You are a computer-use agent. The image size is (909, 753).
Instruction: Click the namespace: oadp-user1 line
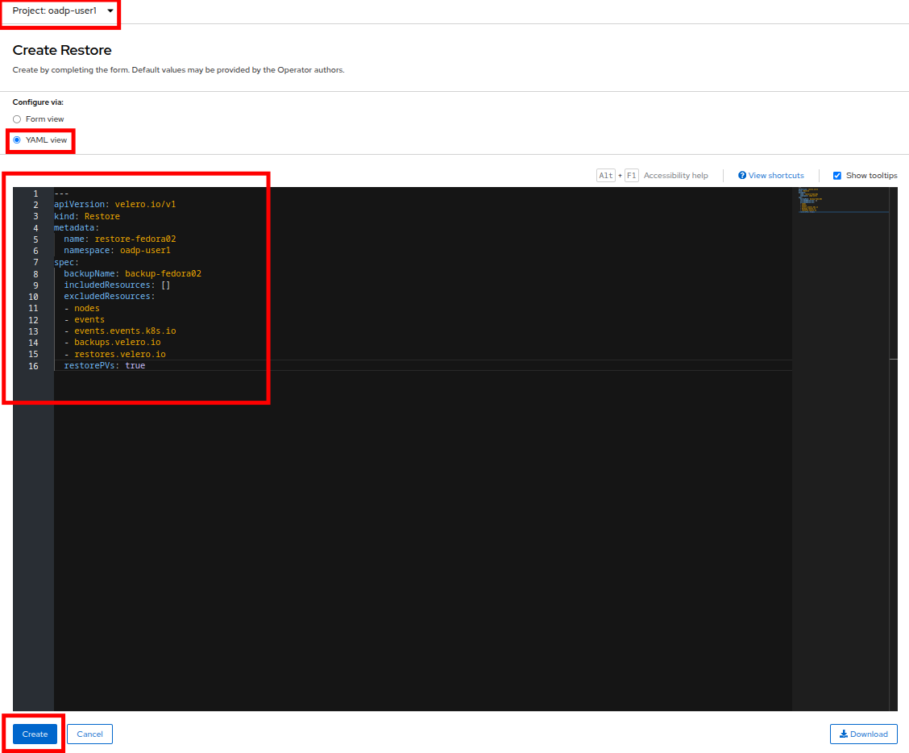click(117, 251)
